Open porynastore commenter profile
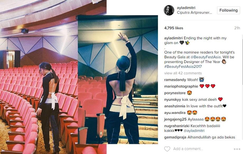 175,93
